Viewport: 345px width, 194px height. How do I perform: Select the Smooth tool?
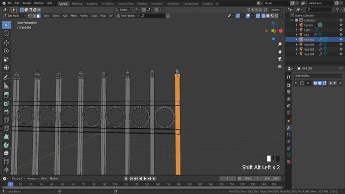6,153
